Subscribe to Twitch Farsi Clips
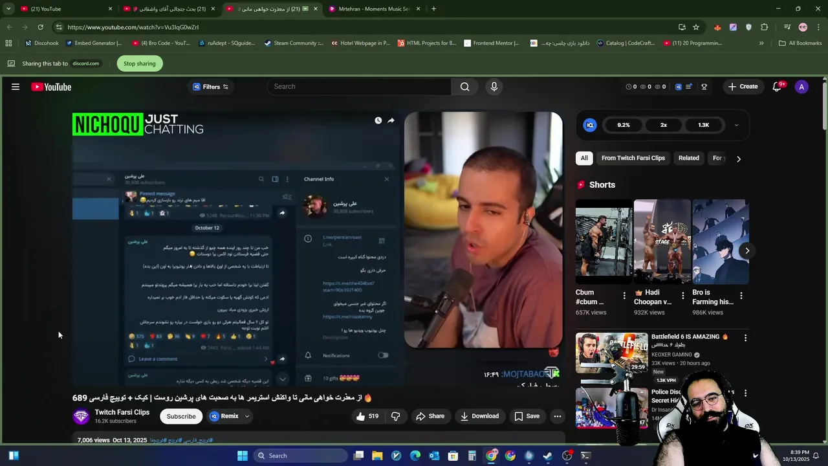 pos(181,416)
